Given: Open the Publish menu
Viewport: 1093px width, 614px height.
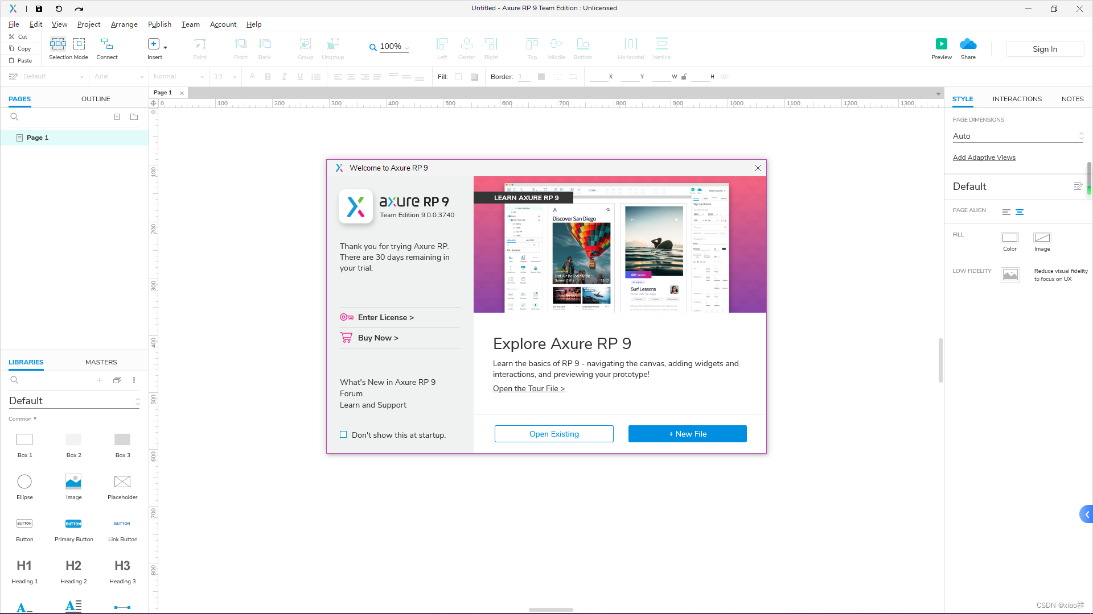Looking at the screenshot, I should (x=159, y=24).
